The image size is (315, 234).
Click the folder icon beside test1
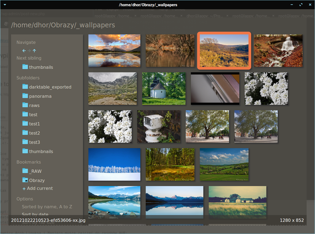click(25, 123)
